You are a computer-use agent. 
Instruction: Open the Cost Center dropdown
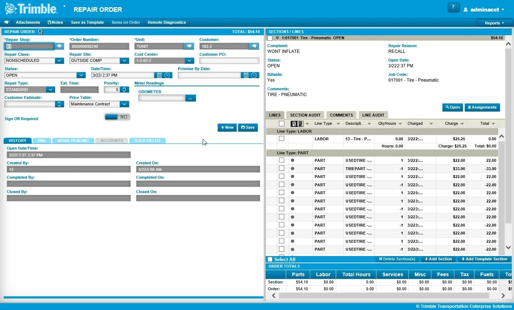(189, 61)
